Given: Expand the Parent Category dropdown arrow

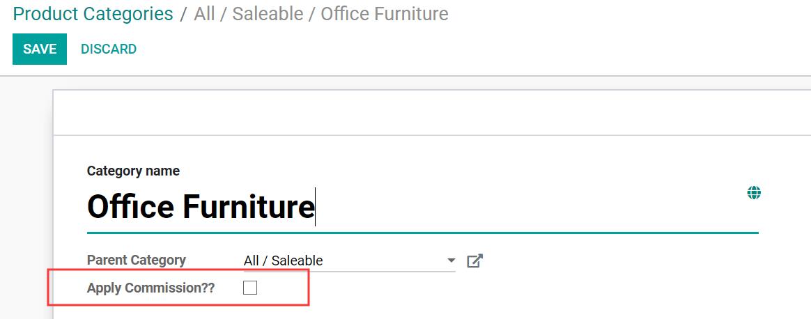Looking at the screenshot, I should (451, 260).
